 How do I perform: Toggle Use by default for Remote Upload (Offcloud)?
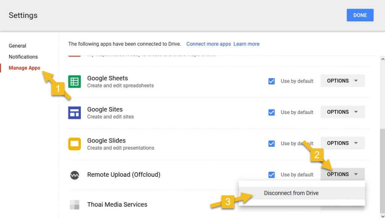271,174
